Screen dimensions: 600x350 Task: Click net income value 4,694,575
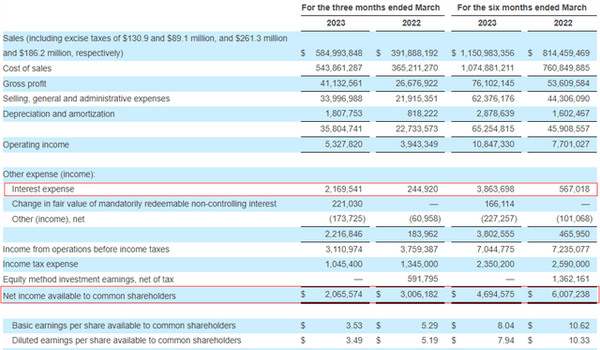(x=496, y=295)
